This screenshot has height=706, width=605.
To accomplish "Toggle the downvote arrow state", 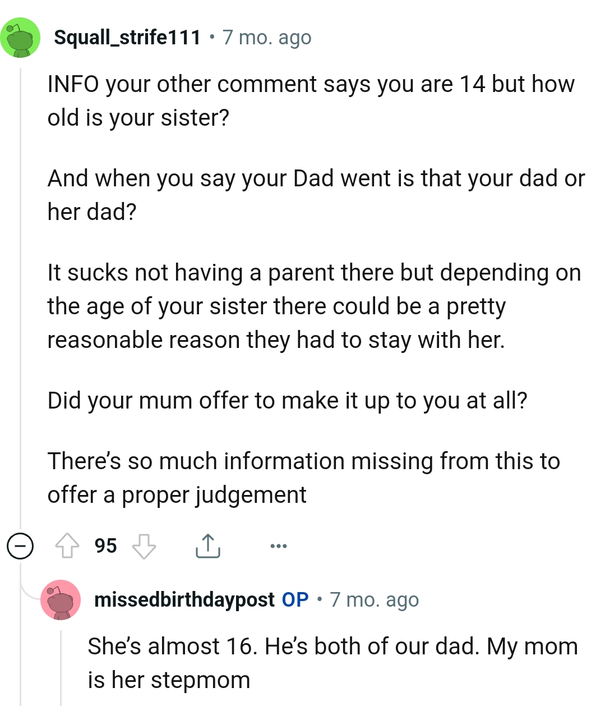I will point(145,544).
